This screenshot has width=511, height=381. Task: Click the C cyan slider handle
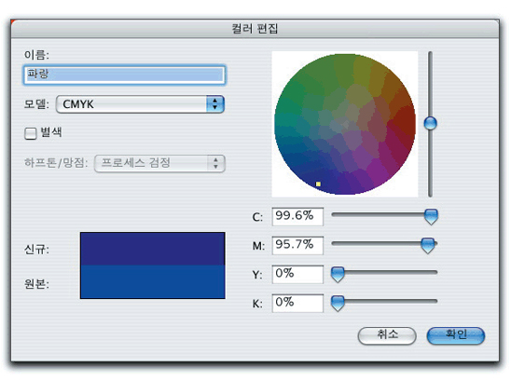[x=431, y=217]
